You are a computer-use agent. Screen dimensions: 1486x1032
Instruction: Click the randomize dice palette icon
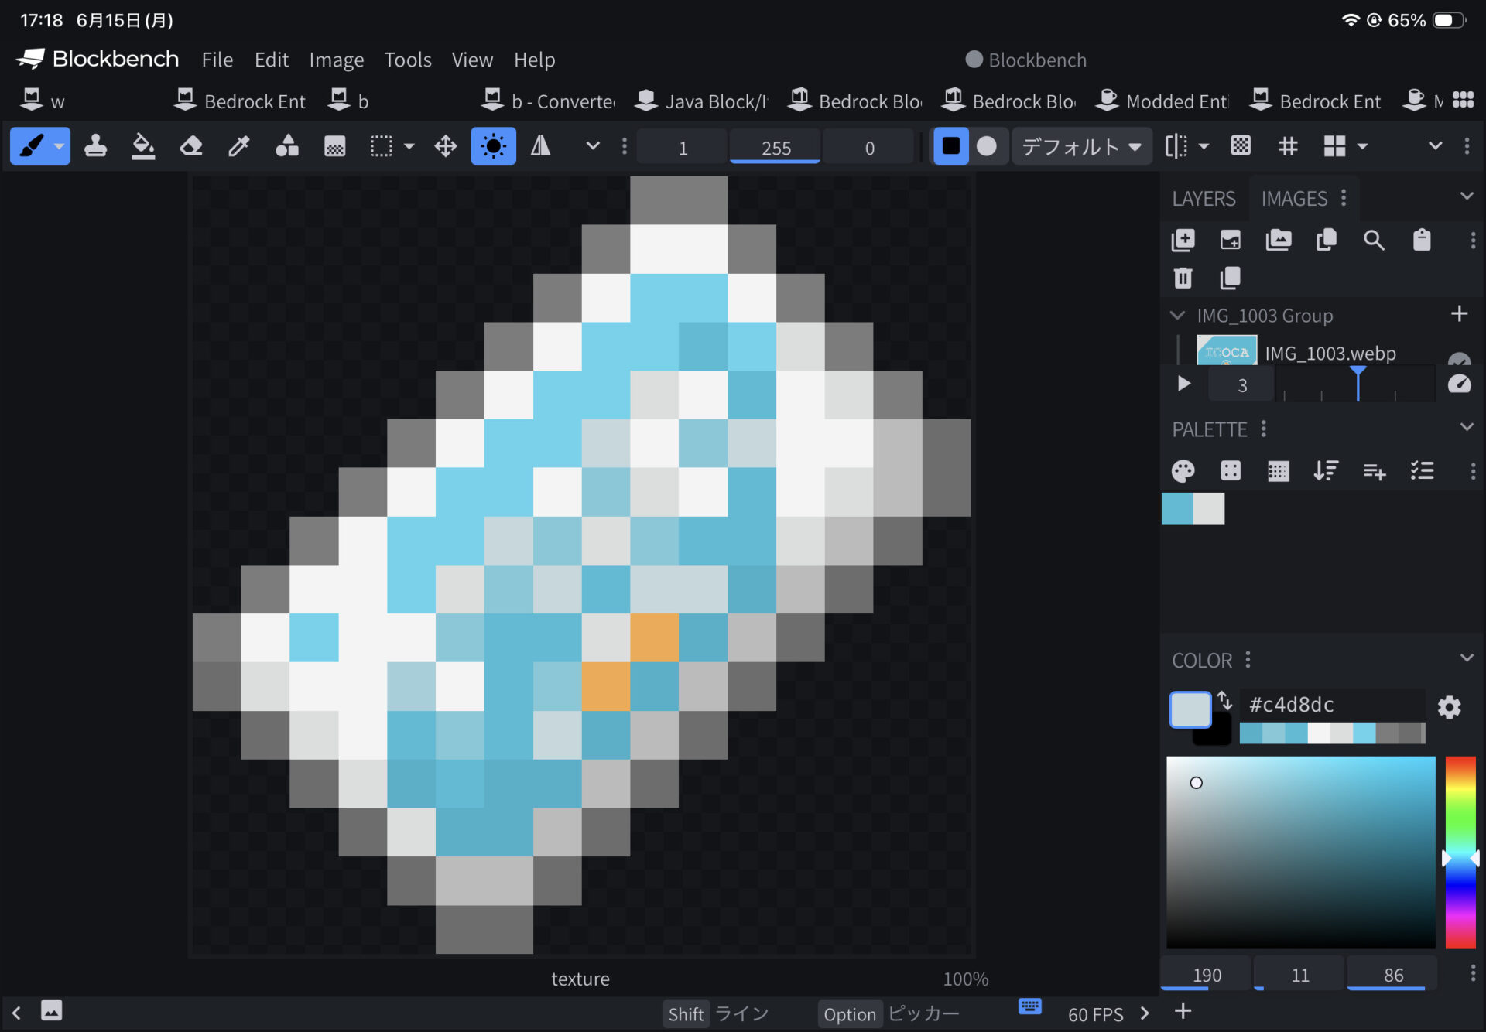coord(1231,470)
